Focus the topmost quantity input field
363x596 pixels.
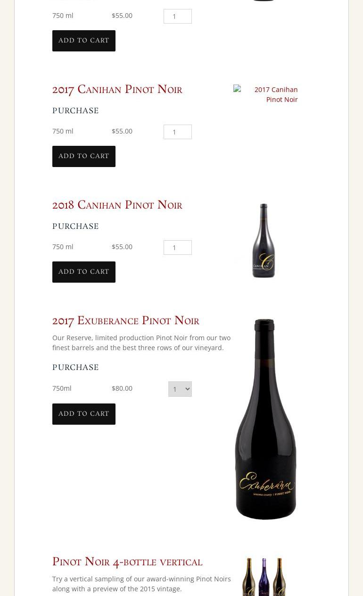pos(178,16)
